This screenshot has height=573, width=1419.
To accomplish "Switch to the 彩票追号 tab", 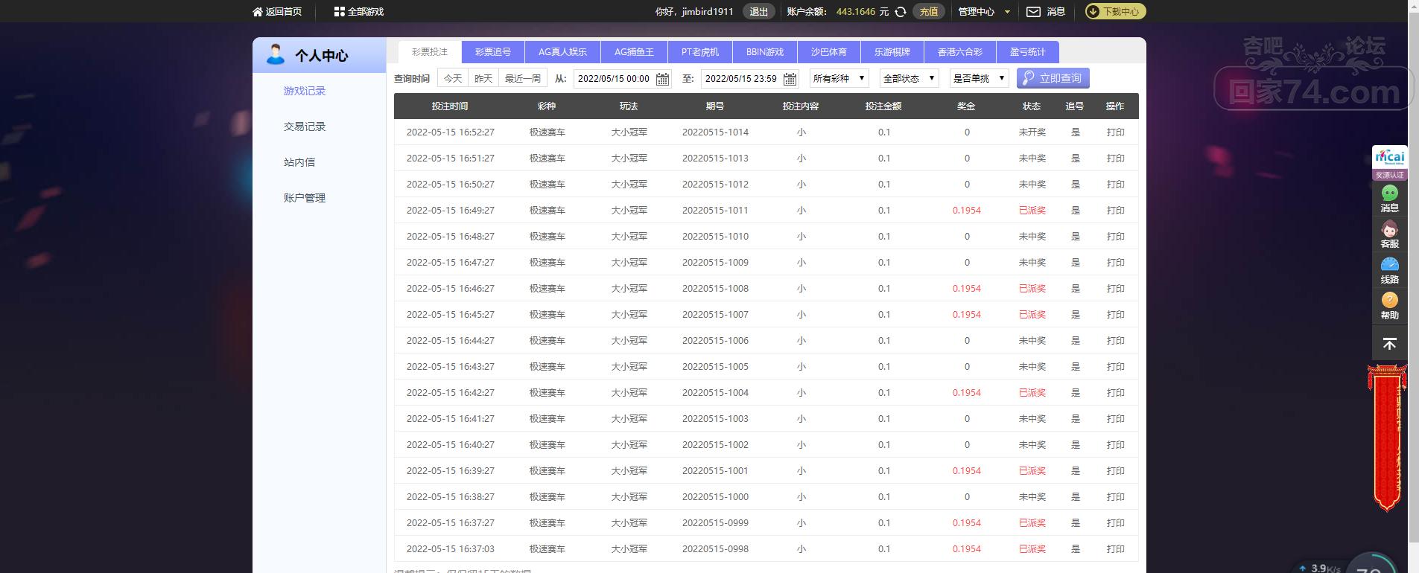I will tap(493, 52).
